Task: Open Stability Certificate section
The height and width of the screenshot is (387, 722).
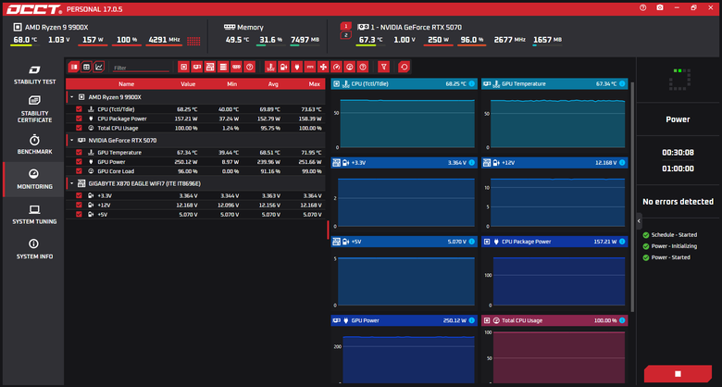Action: pos(34,109)
